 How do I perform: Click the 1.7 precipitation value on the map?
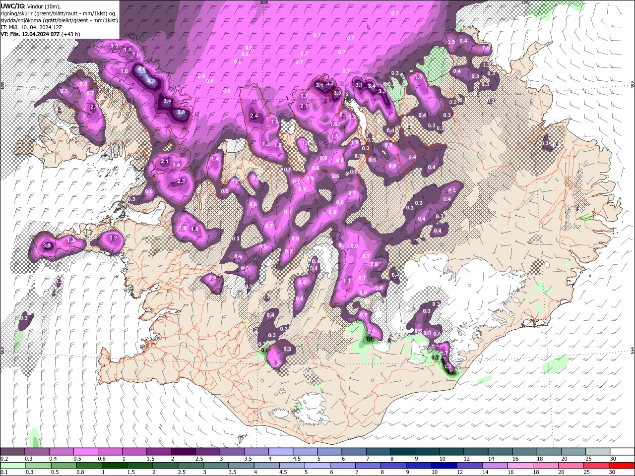click(x=305, y=96)
